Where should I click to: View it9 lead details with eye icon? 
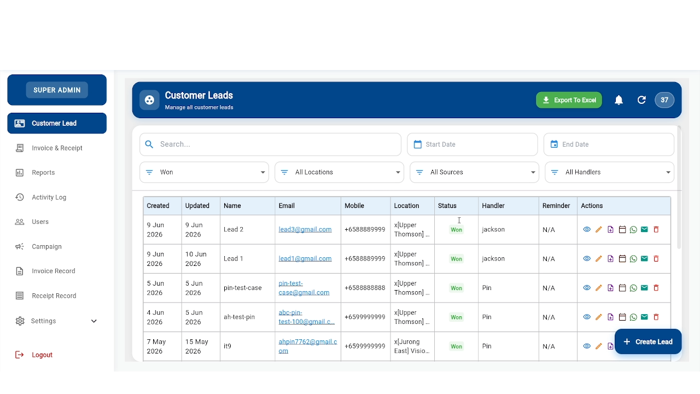coord(587,346)
